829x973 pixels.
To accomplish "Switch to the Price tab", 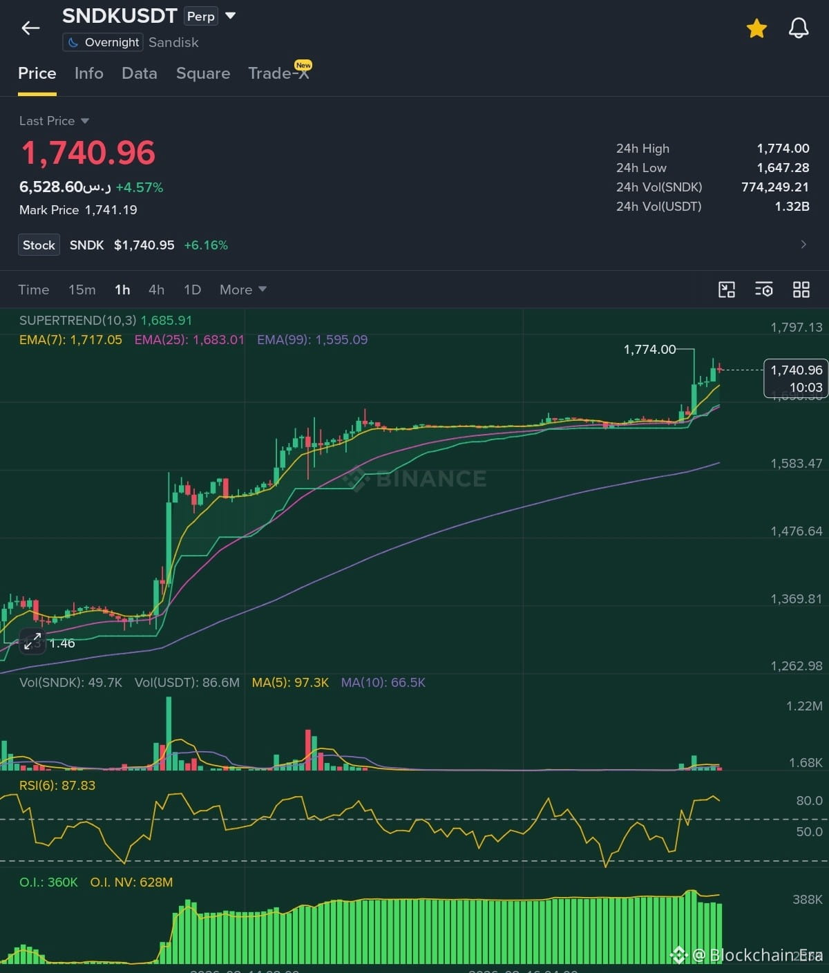I will (37, 73).
